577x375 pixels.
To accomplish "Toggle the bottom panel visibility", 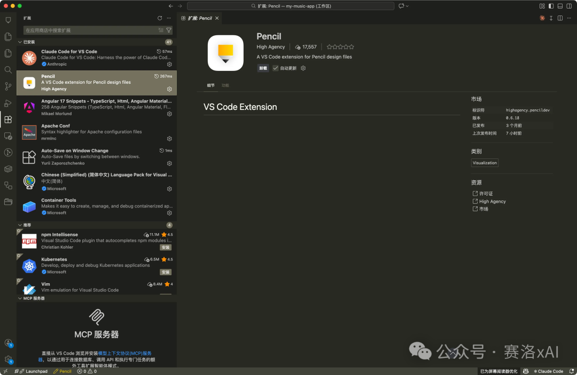I will click(x=560, y=6).
